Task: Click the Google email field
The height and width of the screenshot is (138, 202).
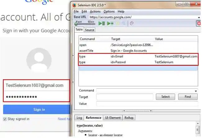Action: [37, 85]
